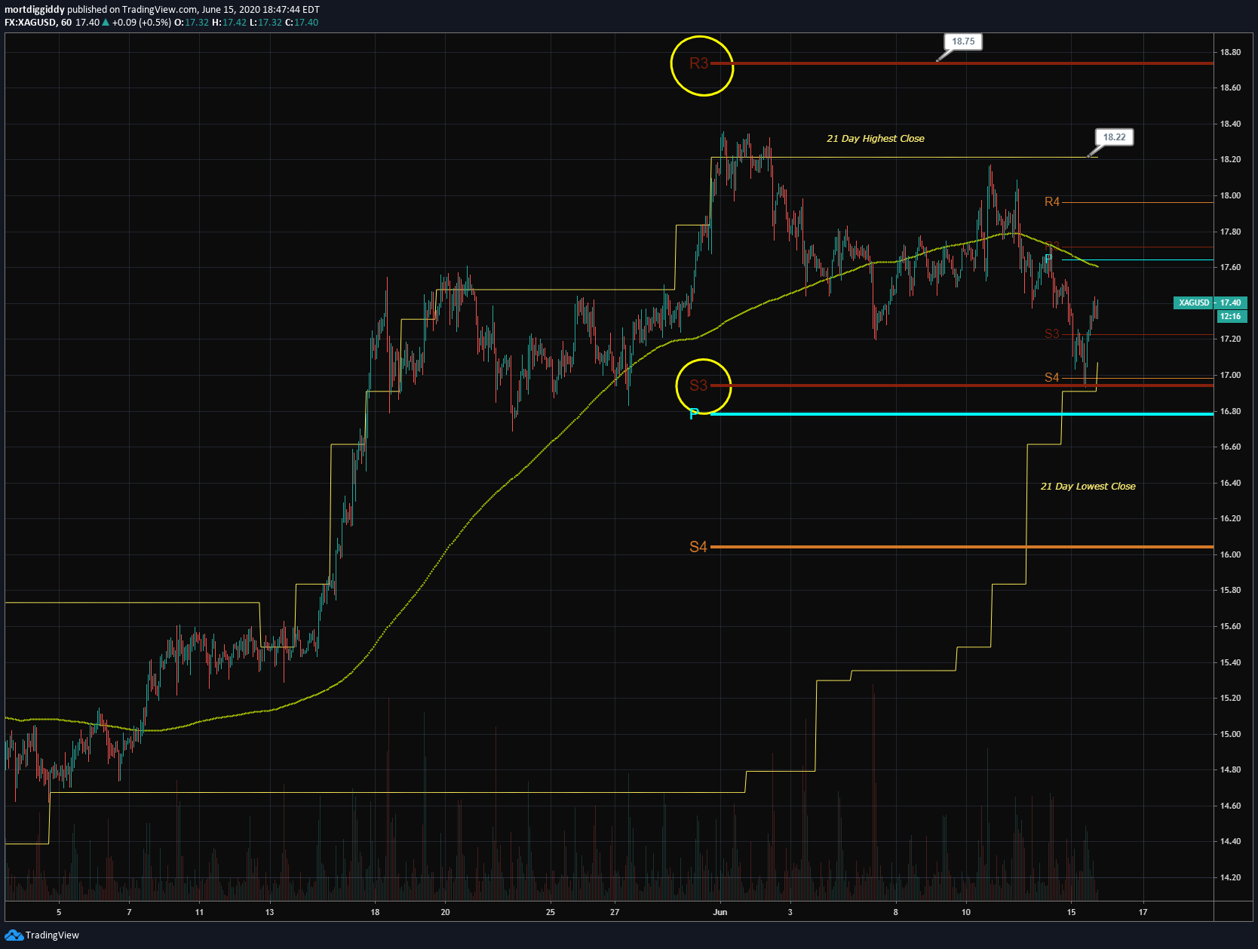The image size is (1258, 949).
Task: Click the Jun date axis label
Action: point(720,912)
